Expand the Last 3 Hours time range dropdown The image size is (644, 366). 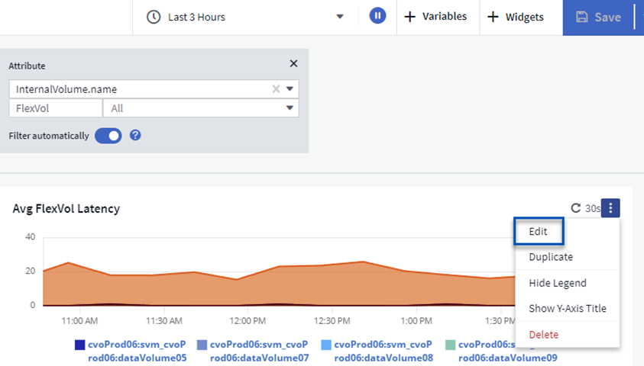(x=340, y=17)
